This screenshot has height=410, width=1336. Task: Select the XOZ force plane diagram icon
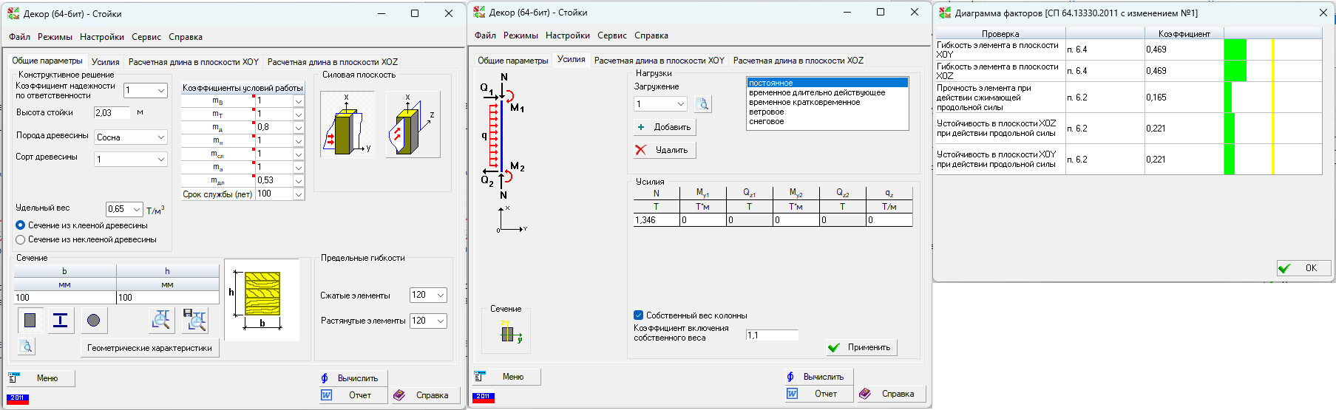click(x=413, y=125)
